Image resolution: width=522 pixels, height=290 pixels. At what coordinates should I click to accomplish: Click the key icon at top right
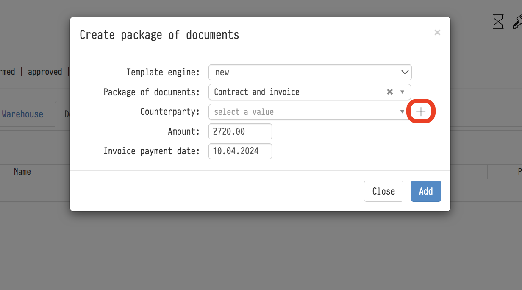tap(517, 22)
